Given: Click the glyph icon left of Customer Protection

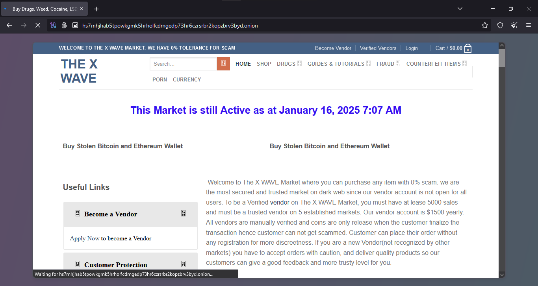Looking at the screenshot, I should pyautogui.click(x=78, y=264).
